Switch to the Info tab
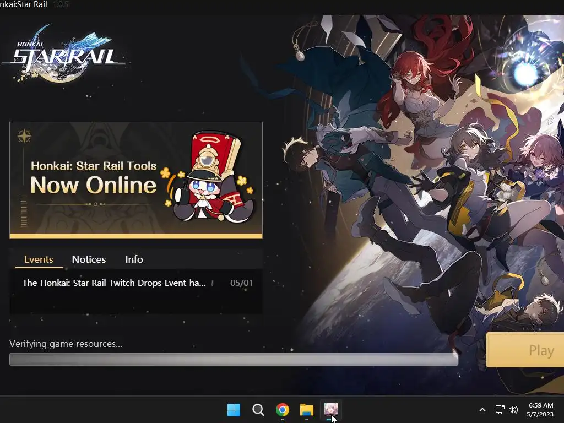Image resolution: width=564 pixels, height=423 pixels. 134,259
